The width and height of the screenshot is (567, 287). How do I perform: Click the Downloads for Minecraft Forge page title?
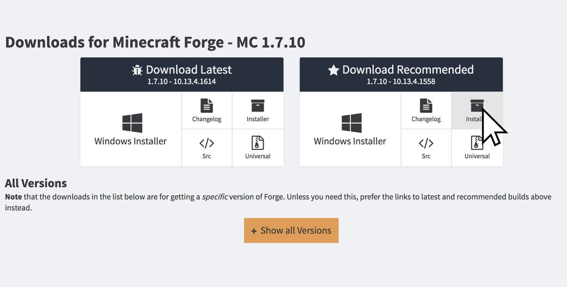coord(155,42)
